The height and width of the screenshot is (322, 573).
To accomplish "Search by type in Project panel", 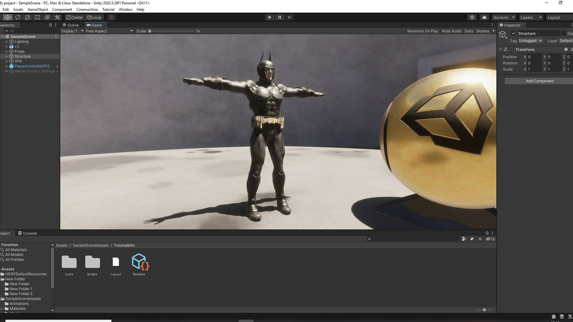I will coord(464,239).
